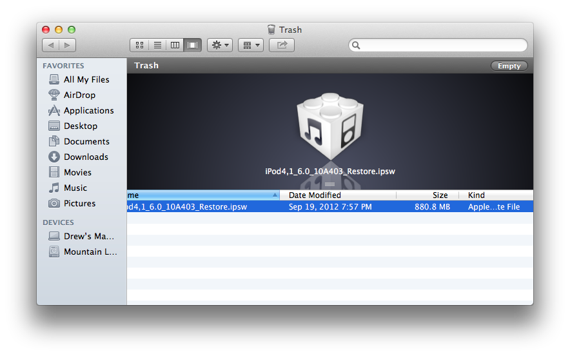The height and width of the screenshot is (356, 570).
Task: Click the FAVORITES sidebar heading
Action: click(x=63, y=66)
